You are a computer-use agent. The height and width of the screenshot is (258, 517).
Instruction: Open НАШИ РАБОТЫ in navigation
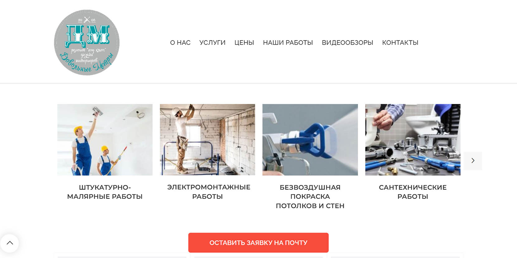(x=288, y=43)
